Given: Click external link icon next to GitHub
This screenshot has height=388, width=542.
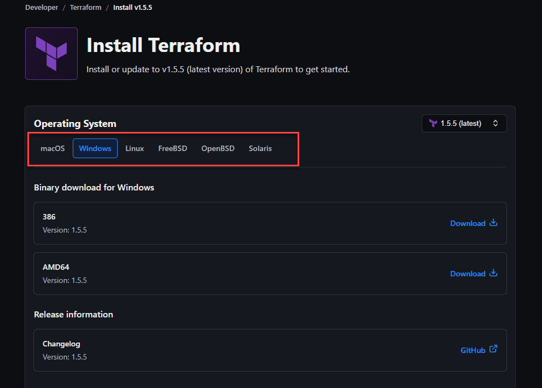Looking at the screenshot, I should (493, 349).
